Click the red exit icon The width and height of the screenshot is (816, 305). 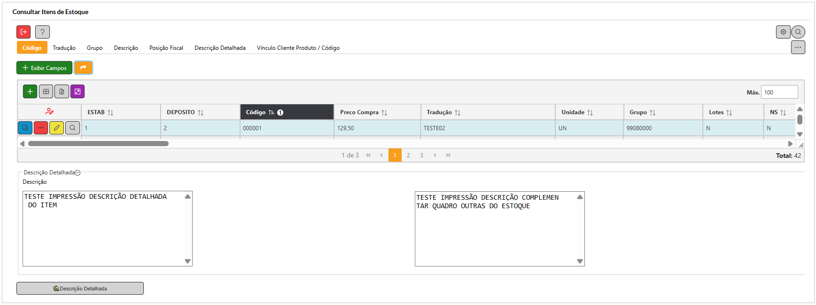point(23,32)
